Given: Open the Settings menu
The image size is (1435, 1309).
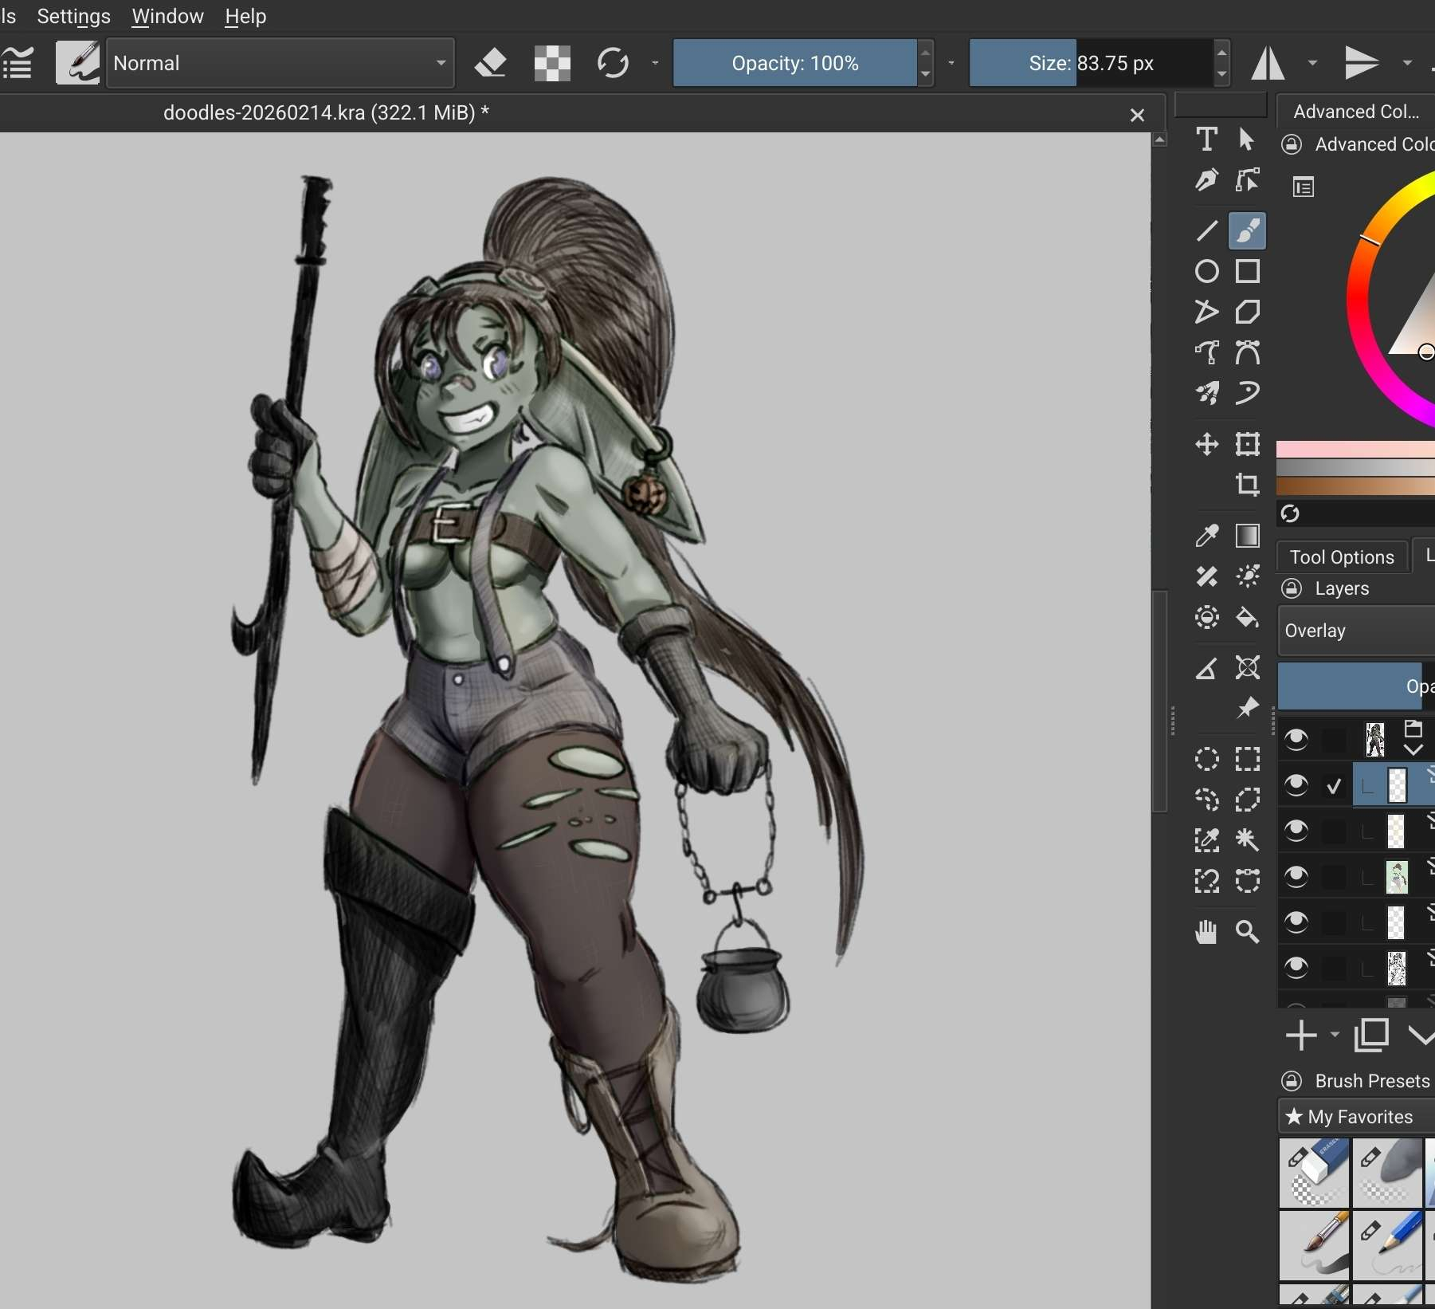Looking at the screenshot, I should [x=73, y=16].
